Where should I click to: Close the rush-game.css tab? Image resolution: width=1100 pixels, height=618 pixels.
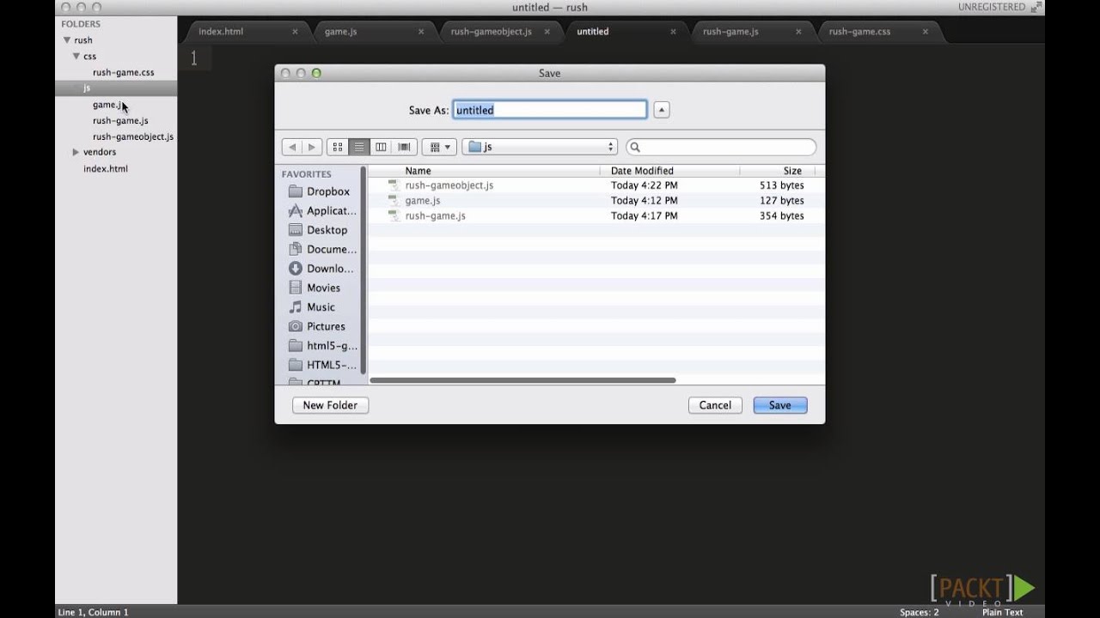[x=925, y=32]
